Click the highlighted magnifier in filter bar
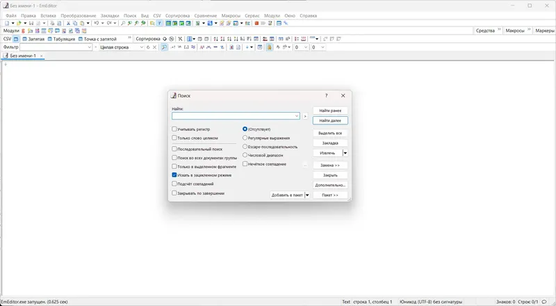Image resolution: width=556 pixels, height=306 pixels. (164, 47)
